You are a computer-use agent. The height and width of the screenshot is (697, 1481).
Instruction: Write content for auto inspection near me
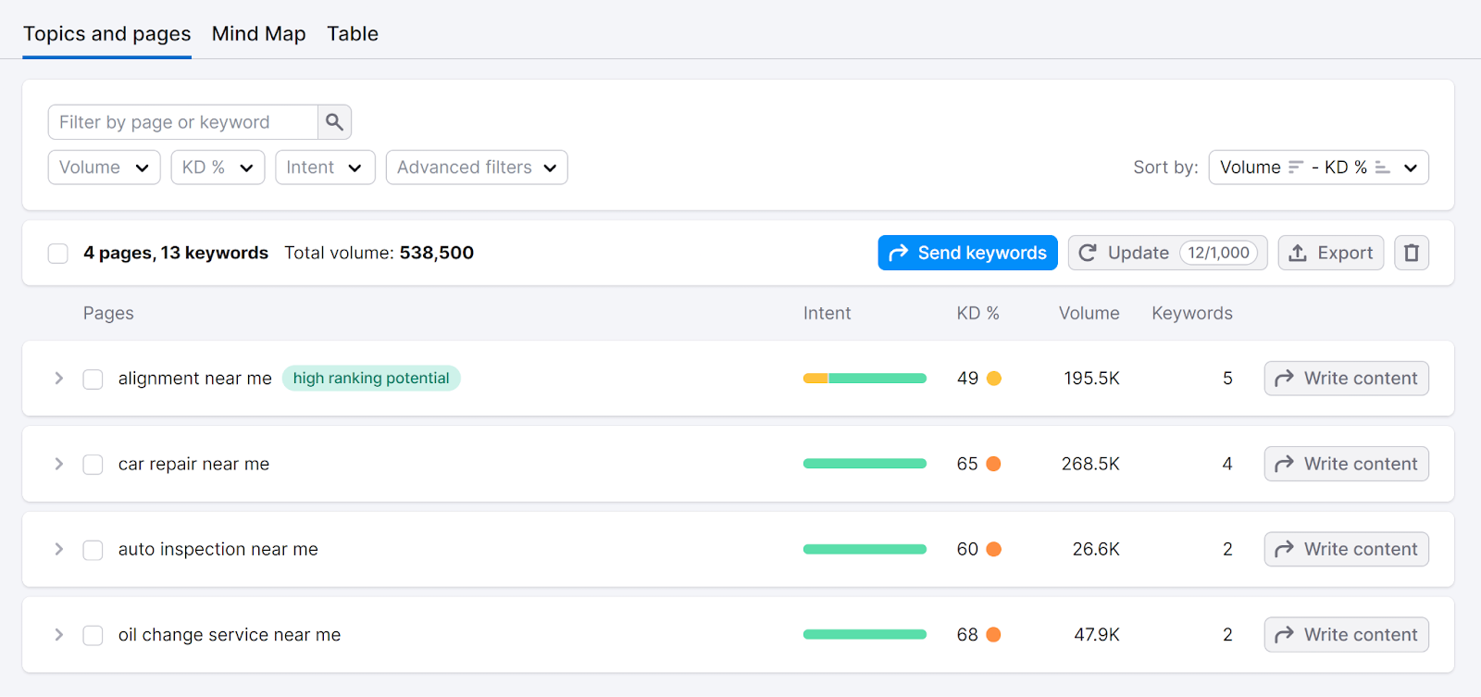point(1346,549)
